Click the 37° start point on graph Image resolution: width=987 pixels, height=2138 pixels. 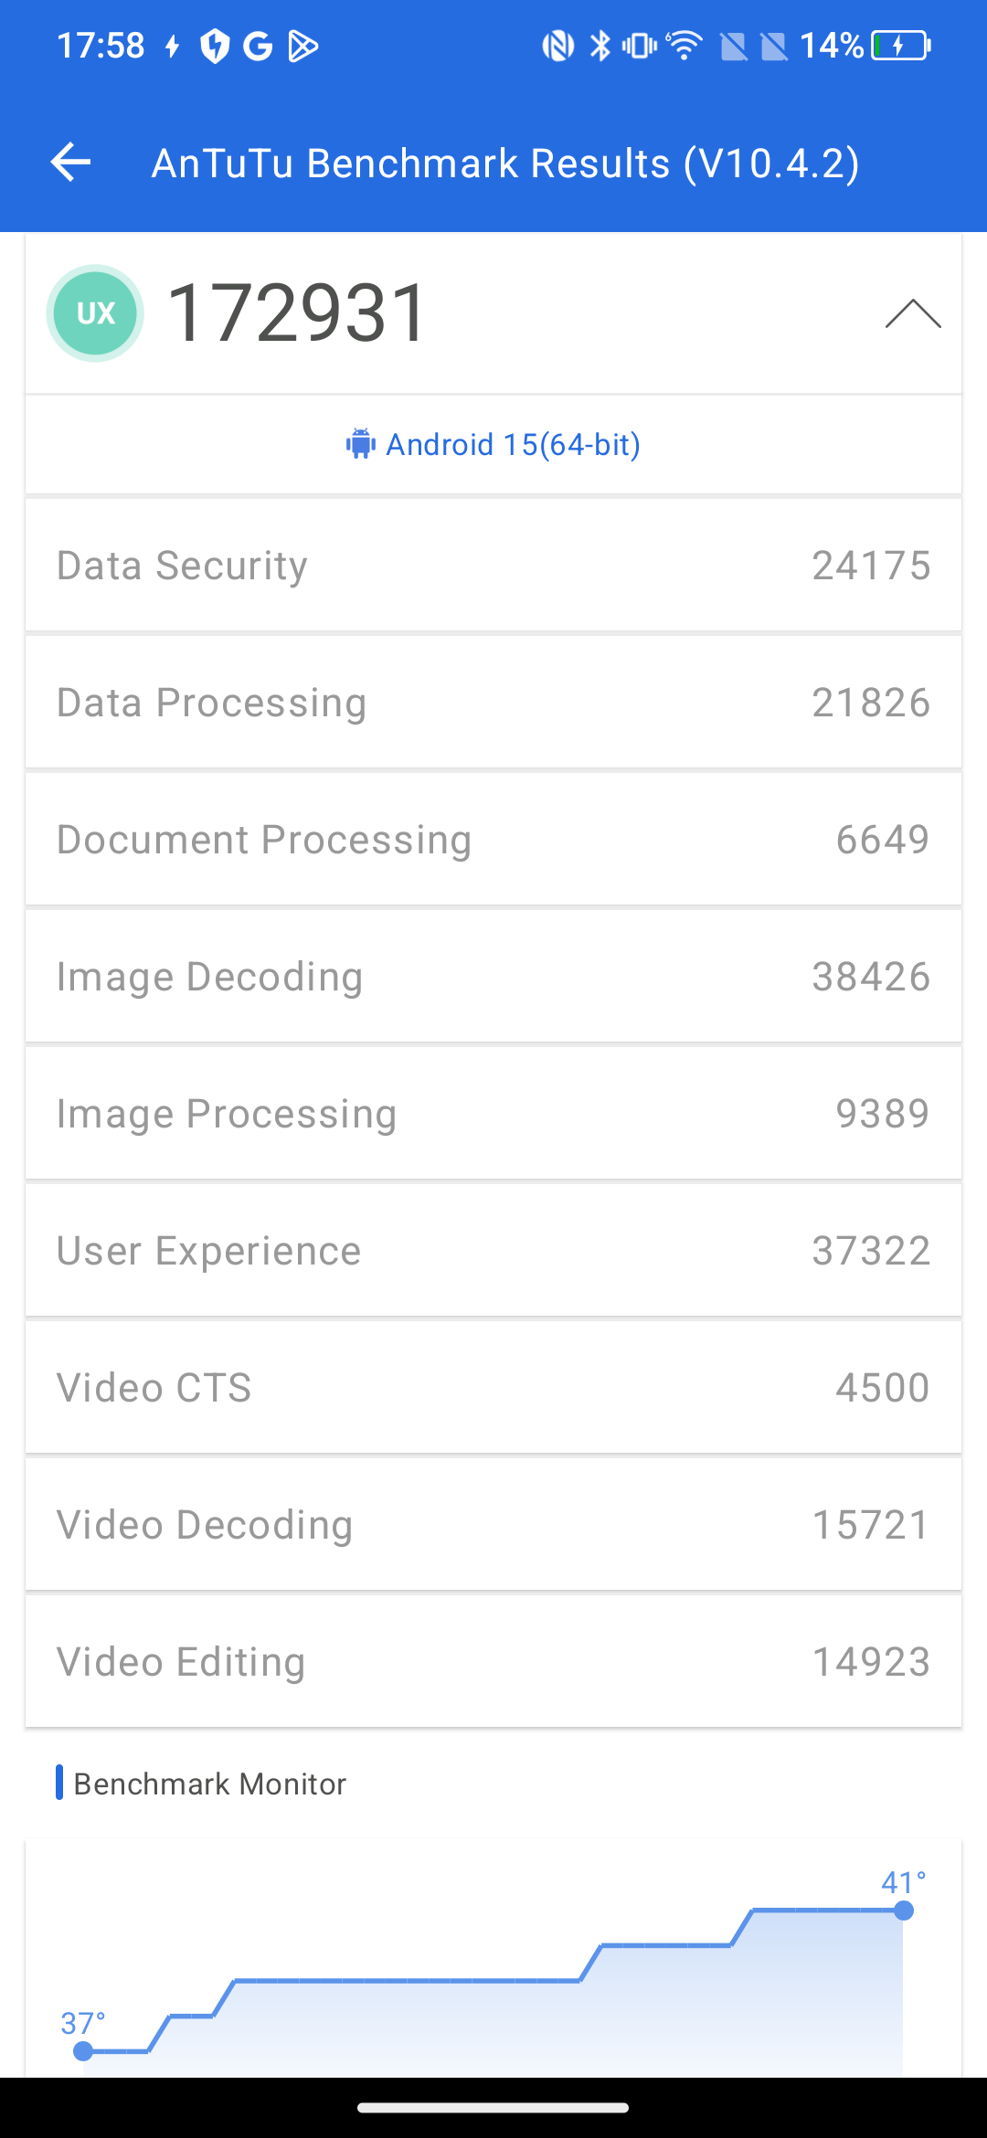[x=83, y=2051]
